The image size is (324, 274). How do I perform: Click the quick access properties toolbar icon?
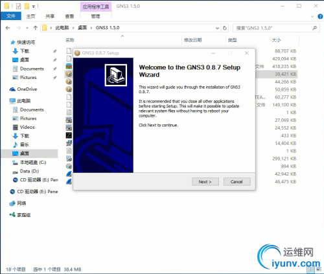[x=19, y=6]
